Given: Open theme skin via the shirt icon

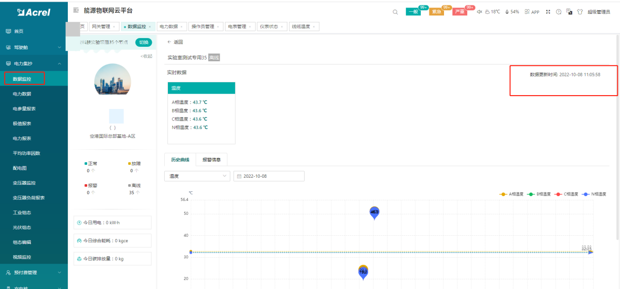Looking at the screenshot, I should pos(579,12).
